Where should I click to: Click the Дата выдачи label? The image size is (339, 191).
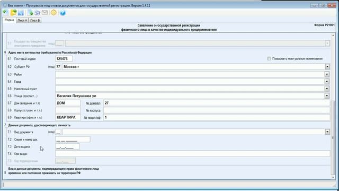tap(22, 147)
